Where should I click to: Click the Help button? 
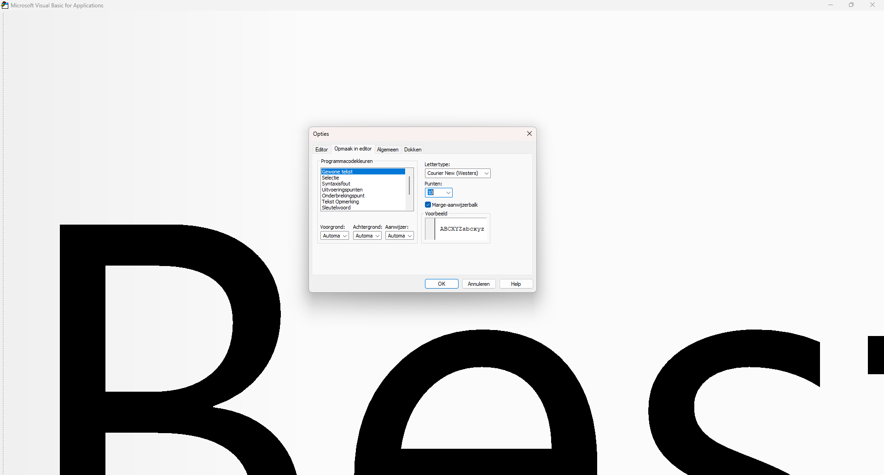[516, 284]
